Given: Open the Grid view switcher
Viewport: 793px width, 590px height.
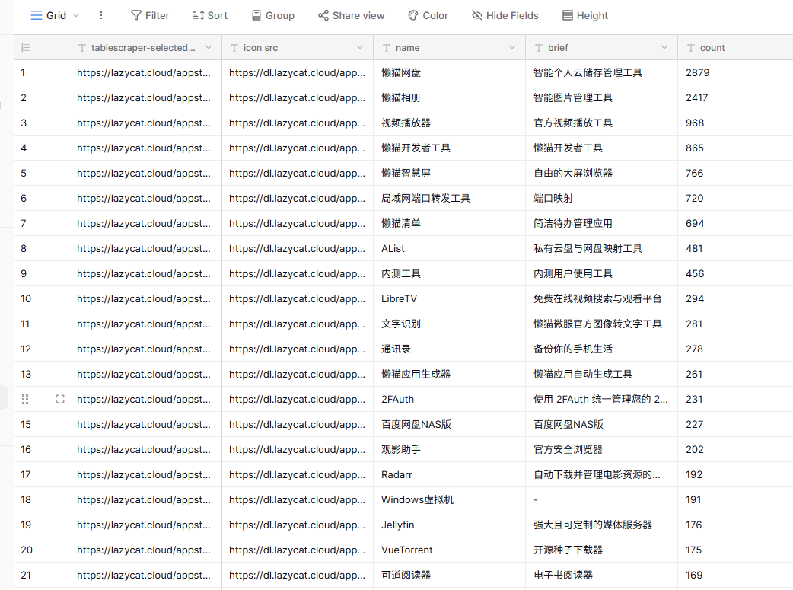Looking at the screenshot, I should click(55, 16).
